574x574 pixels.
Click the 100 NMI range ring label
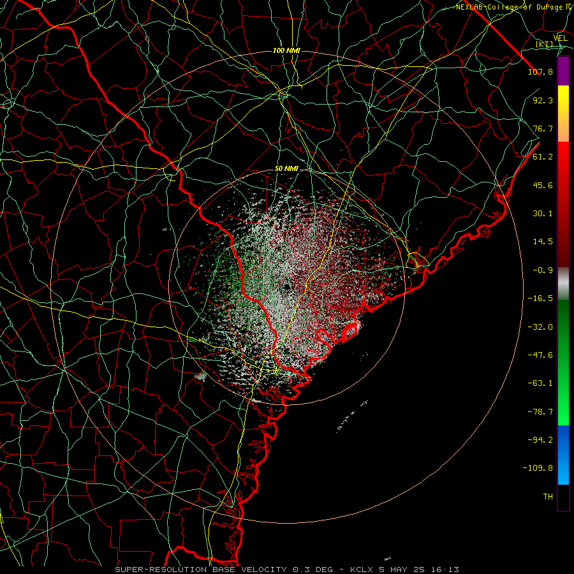286,50
